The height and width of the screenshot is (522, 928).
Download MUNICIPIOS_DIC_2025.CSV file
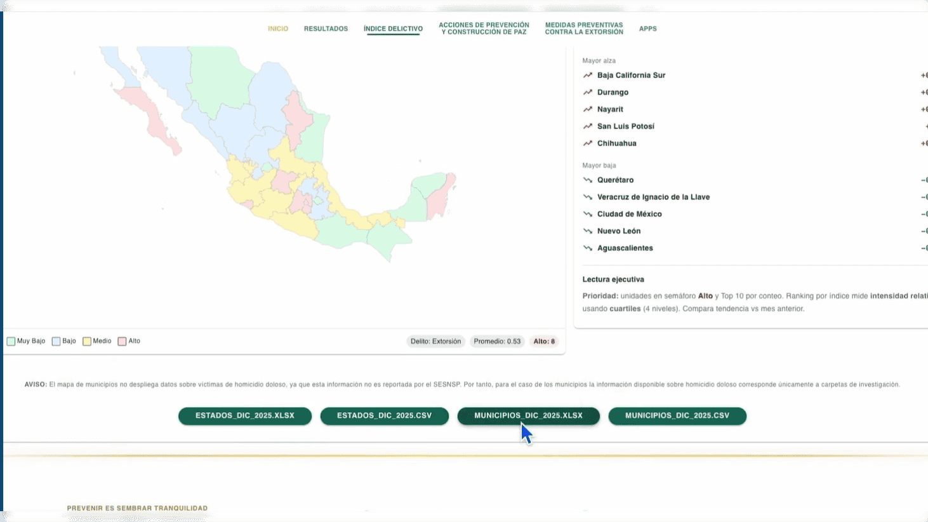(677, 416)
